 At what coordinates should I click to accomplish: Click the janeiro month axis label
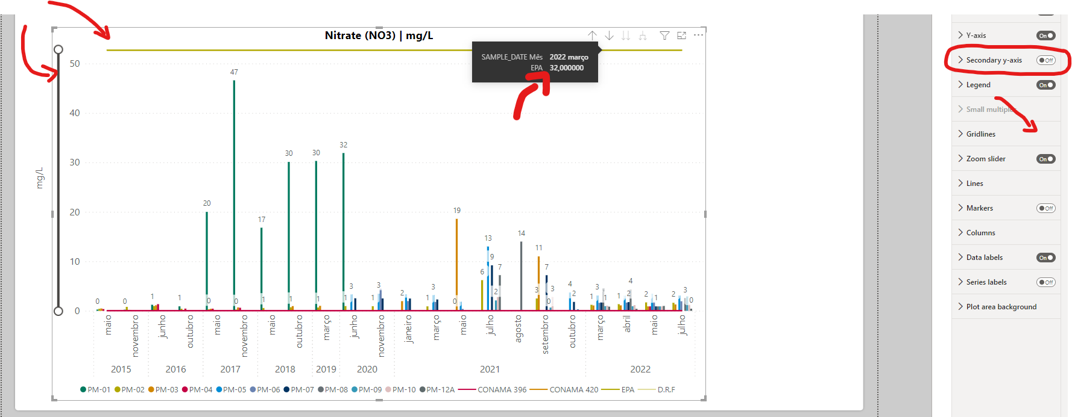coord(409,329)
